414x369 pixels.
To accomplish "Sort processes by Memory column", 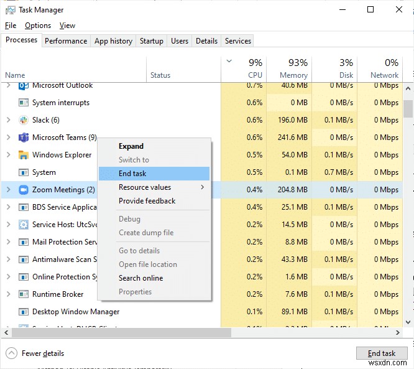I will (x=290, y=68).
